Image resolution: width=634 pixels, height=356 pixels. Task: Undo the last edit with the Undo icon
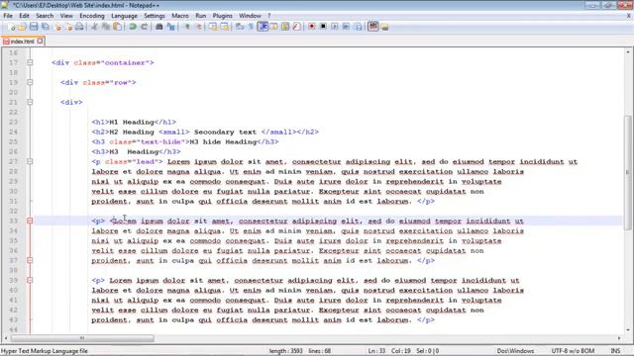[132, 27]
